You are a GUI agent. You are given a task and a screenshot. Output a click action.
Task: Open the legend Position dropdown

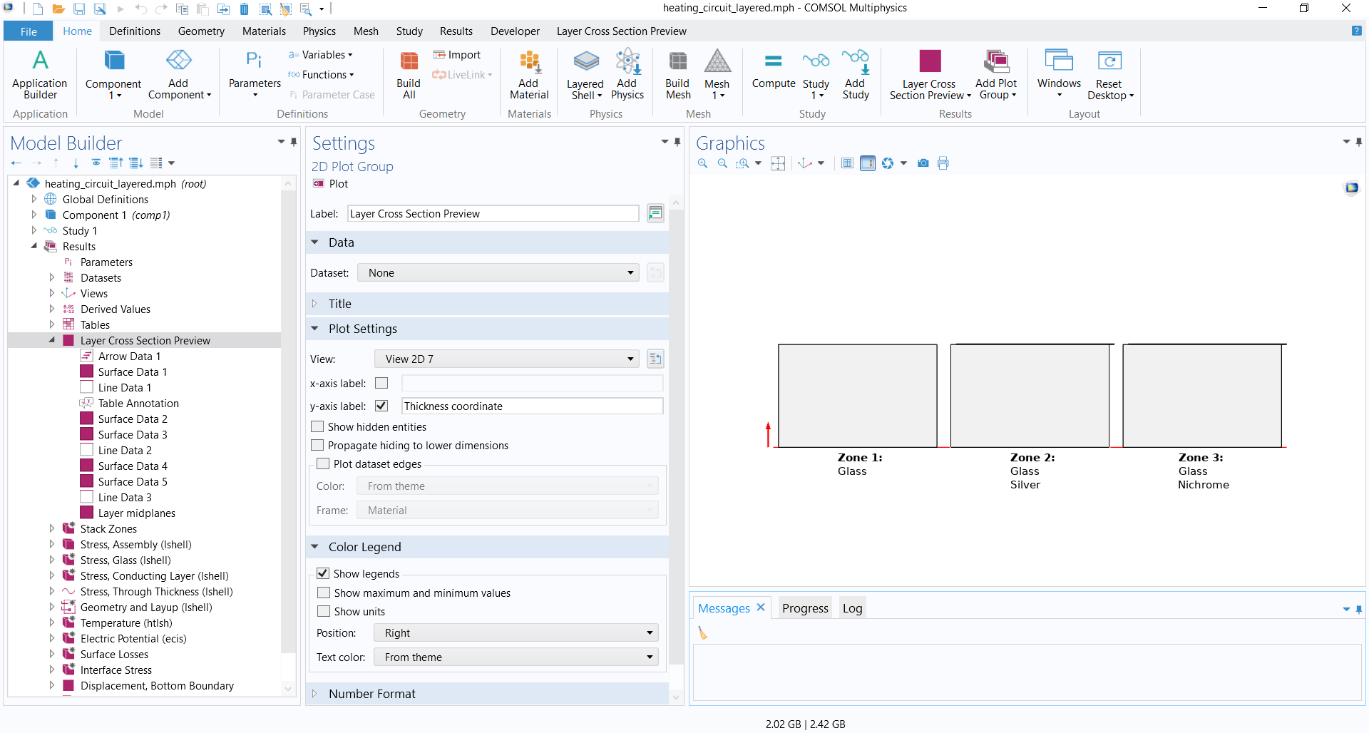[x=516, y=633]
